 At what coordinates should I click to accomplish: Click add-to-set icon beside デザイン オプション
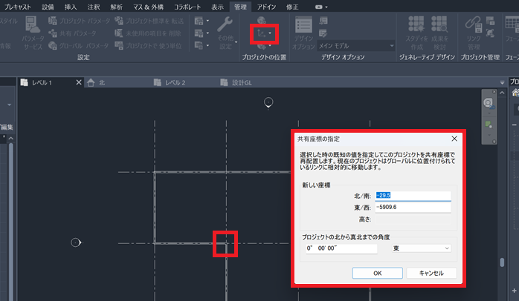pyautogui.click(x=323, y=21)
